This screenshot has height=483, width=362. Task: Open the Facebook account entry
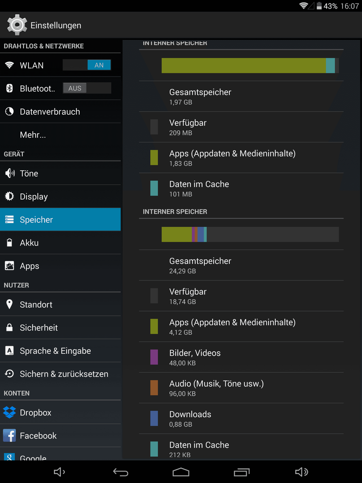[x=60, y=435]
